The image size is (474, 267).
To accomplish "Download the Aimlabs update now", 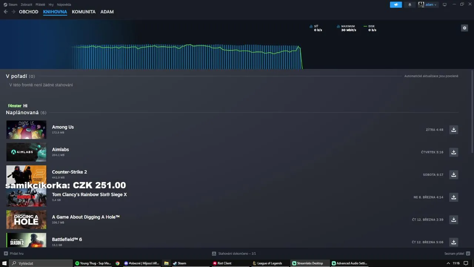I will 454,152.
